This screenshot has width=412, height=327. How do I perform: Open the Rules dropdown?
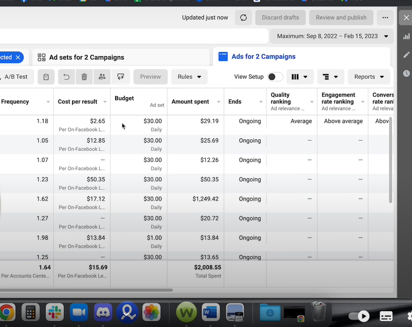tap(189, 77)
